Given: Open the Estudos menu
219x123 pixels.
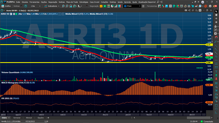Looking at the screenshot, I should 25,2.
